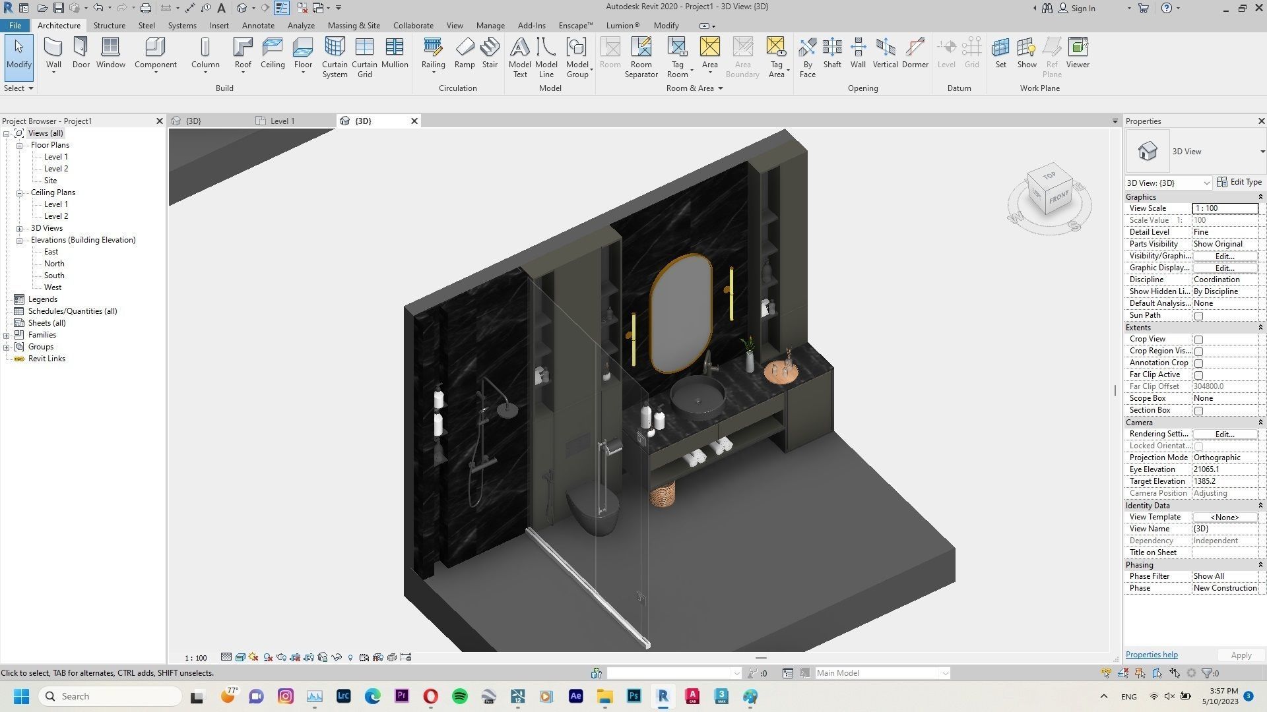Screen dimensions: 1267x712
Task: Select the Site floor plan in browser
Action: click(50, 181)
